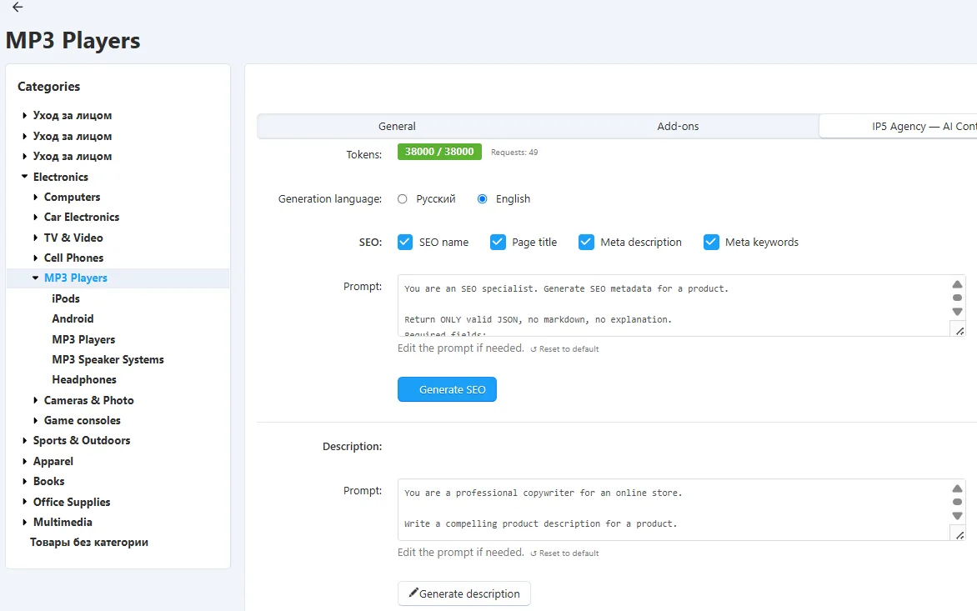Expand the Multimedia category

point(25,522)
